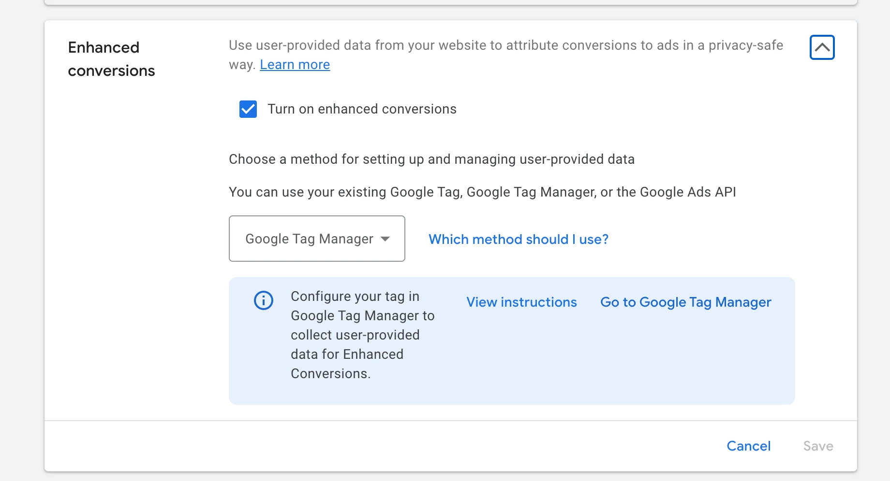Click the dropdown's small triangle arrow
Viewport: 890px width, 481px height.
pyautogui.click(x=385, y=239)
